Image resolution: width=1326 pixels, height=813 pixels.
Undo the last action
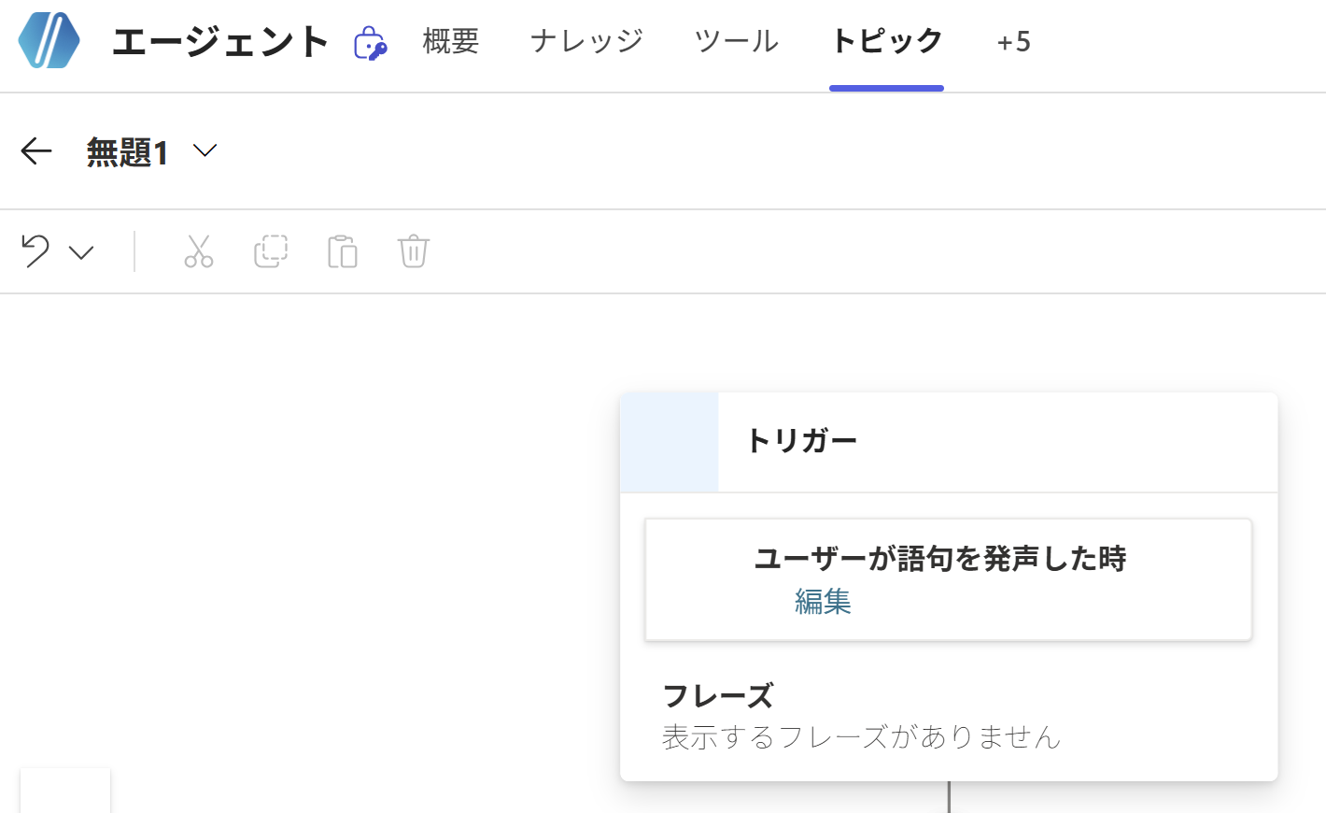click(35, 251)
